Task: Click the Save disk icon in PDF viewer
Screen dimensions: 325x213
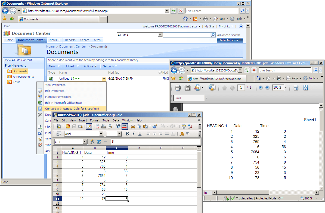Action: 187,88
